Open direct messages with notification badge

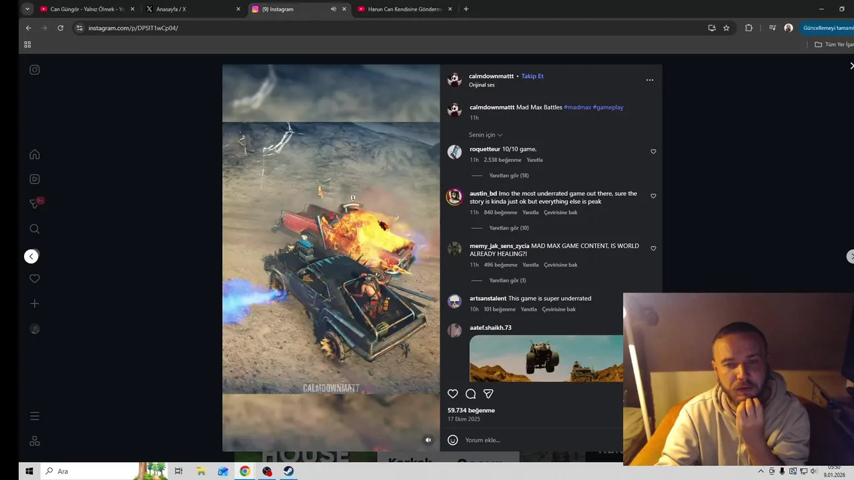35,204
